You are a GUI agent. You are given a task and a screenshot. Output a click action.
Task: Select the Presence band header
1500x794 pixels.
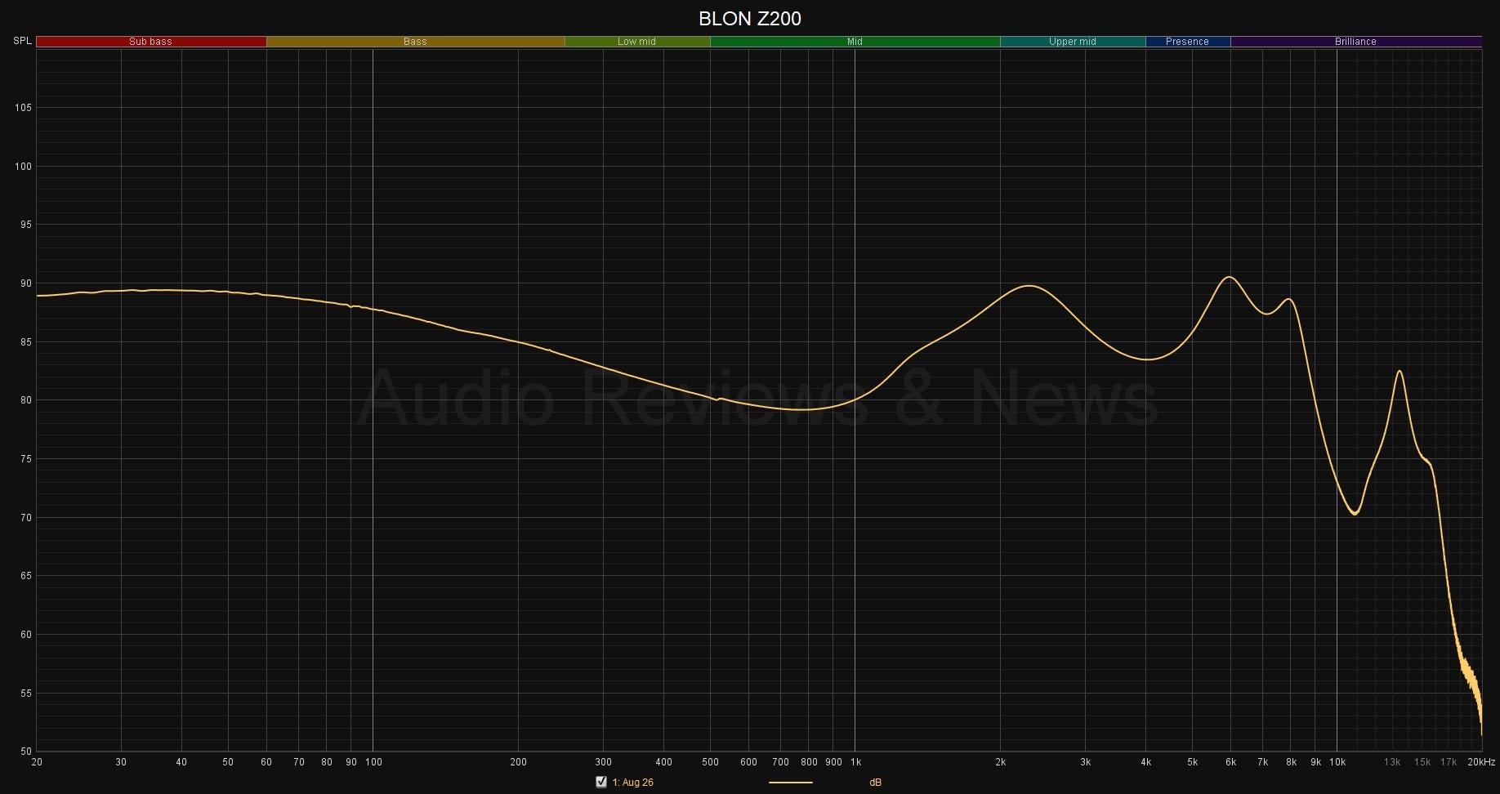[x=1187, y=42]
